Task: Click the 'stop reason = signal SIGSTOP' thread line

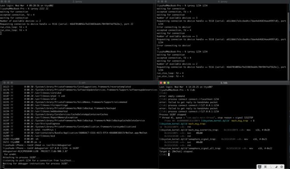Action: pyautogui.click(x=206, y=118)
